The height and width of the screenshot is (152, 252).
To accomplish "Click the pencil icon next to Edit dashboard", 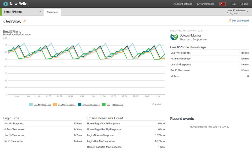I will [x=230, y=21].
